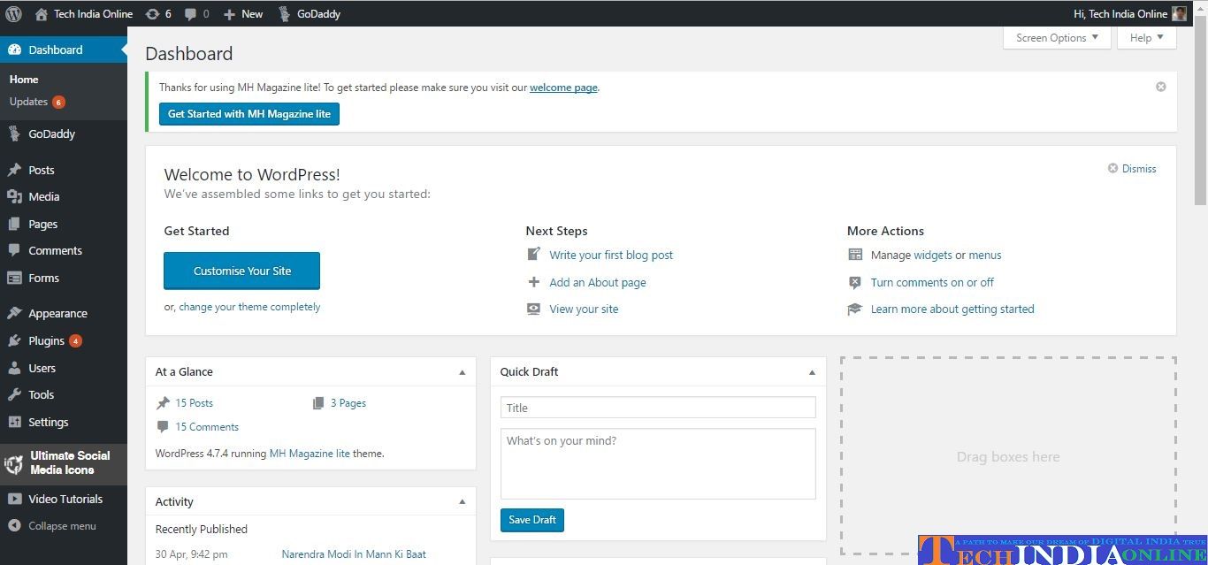
Task: Dismiss the Welcome to WordPress panel
Action: coord(1132,168)
